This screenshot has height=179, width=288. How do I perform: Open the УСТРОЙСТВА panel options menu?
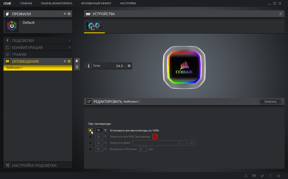(x=281, y=14)
